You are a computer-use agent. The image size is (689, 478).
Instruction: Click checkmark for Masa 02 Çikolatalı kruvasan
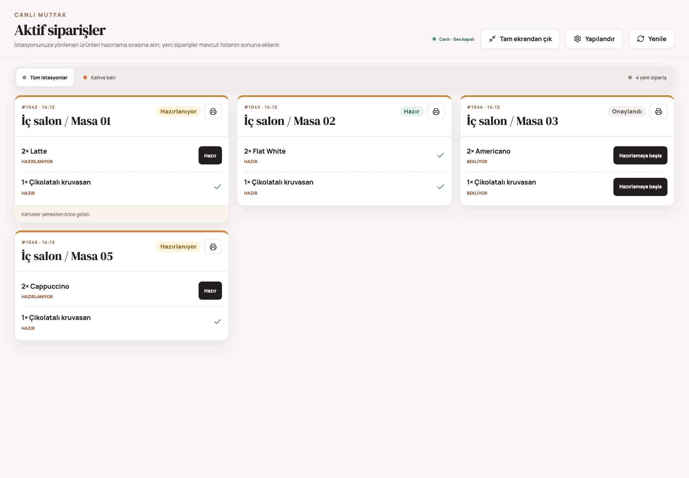(x=441, y=187)
